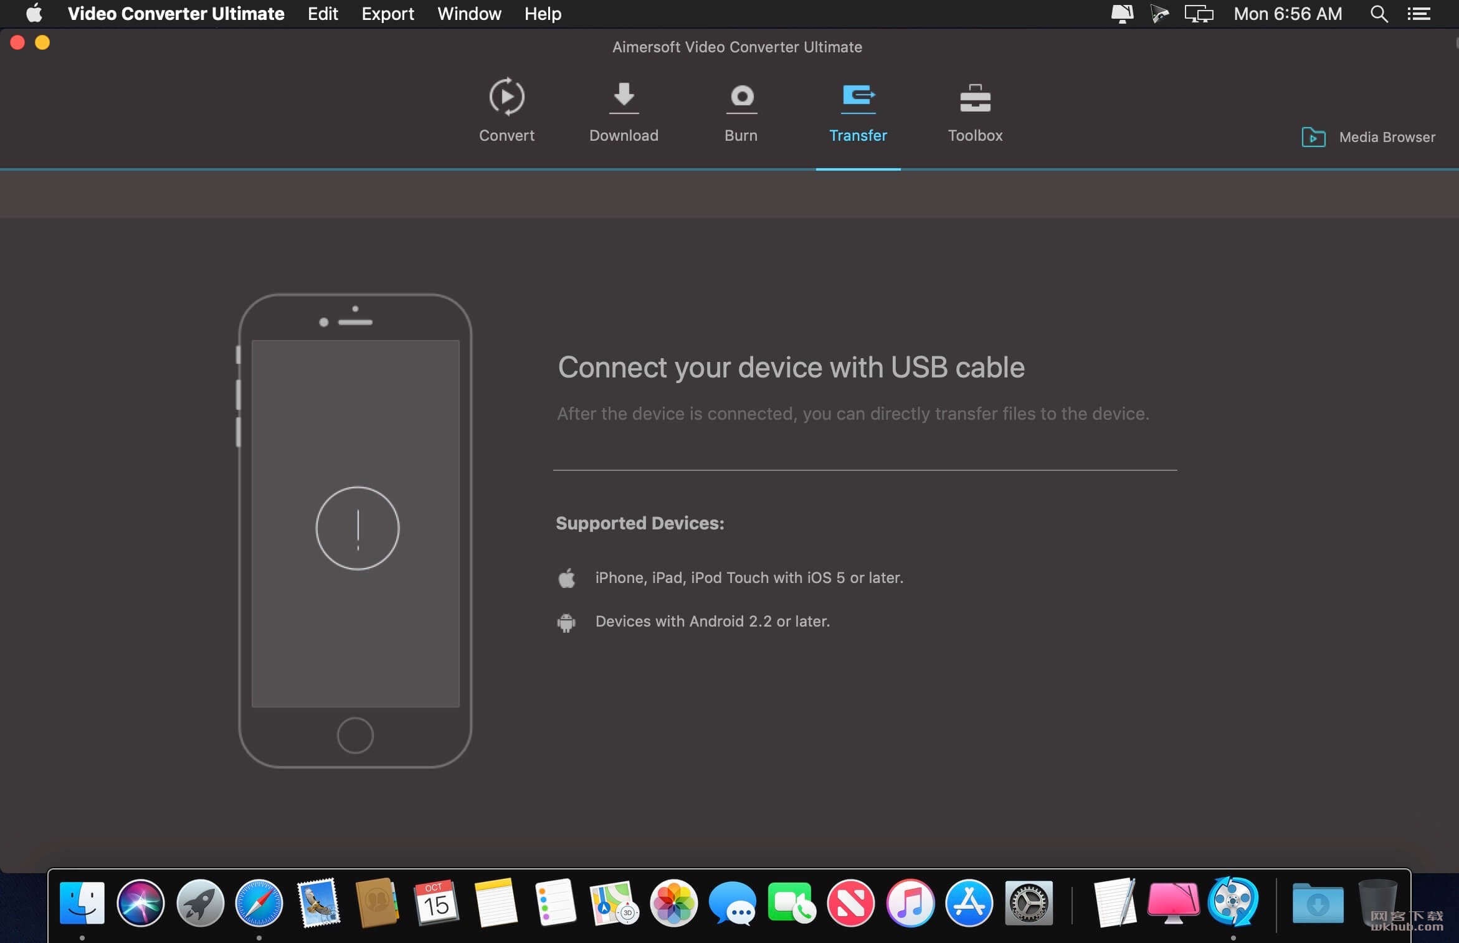Image resolution: width=1459 pixels, height=943 pixels.
Task: Open the Downloads folder in Dock
Action: pyautogui.click(x=1318, y=903)
